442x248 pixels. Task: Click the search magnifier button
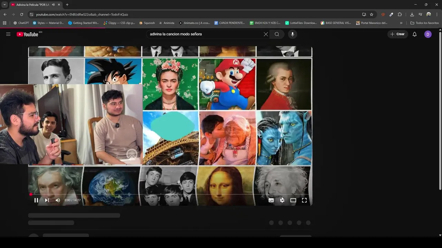[277, 34]
